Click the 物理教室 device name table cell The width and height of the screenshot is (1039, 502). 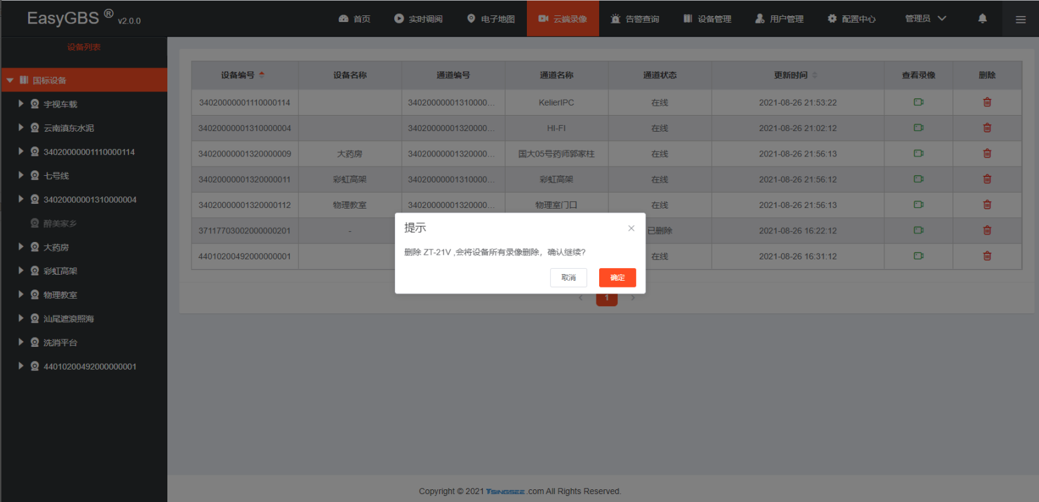[349, 205]
